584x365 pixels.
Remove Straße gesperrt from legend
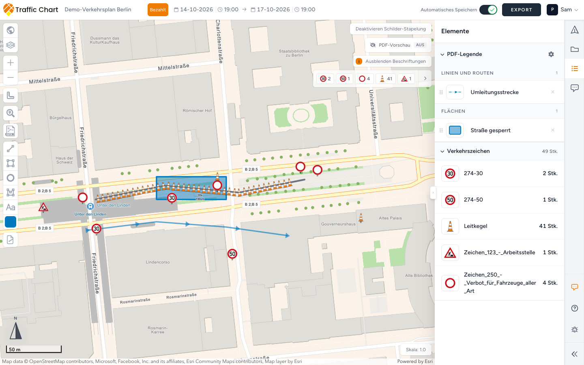[553, 130]
